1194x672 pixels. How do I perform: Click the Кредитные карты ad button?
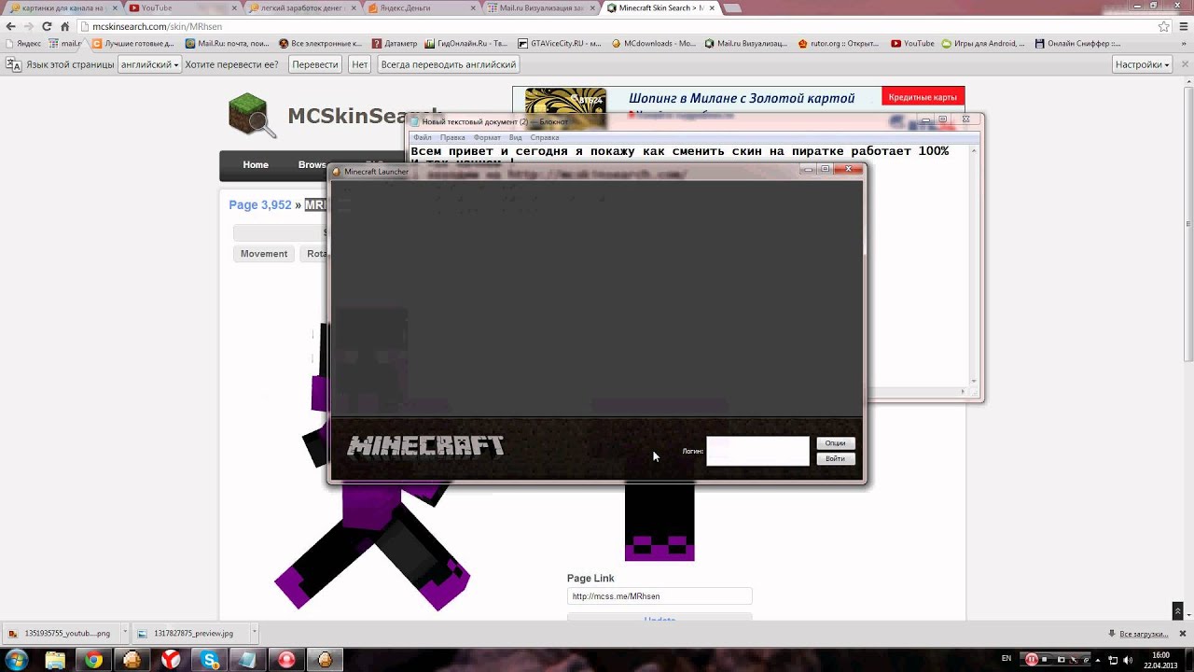pyautogui.click(x=923, y=97)
